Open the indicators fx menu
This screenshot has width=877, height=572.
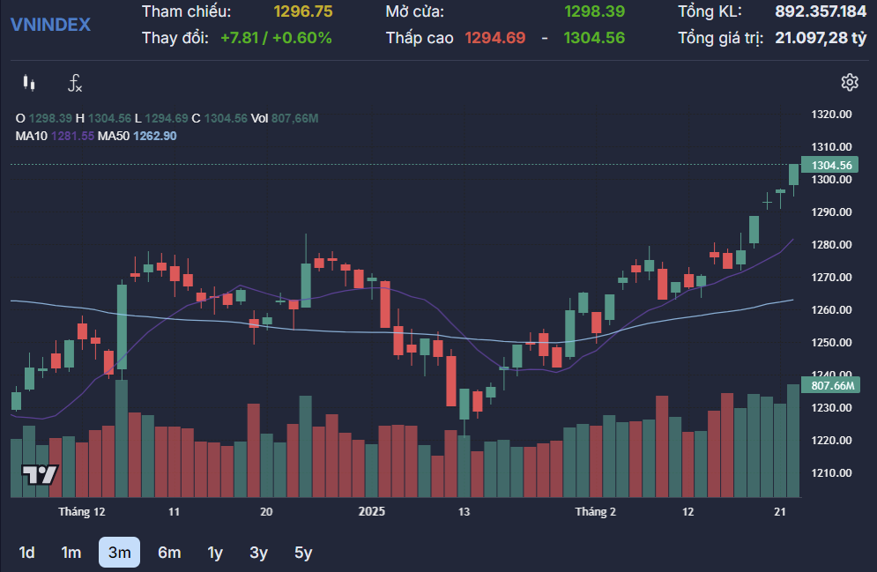click(x=75, y=84)
